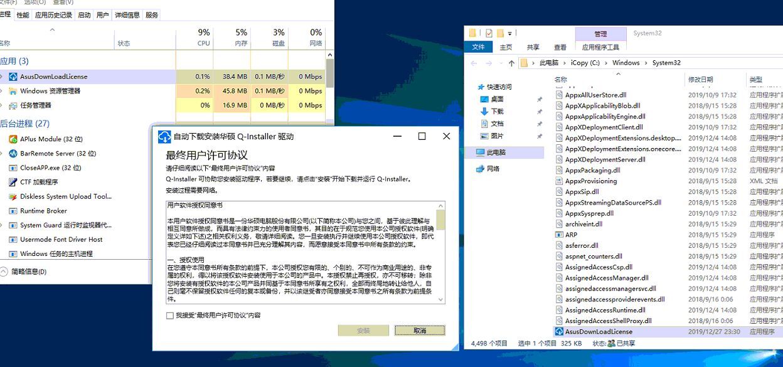Expand BarRemote Server process group
The height and width of the screenshot is (367, 783).
point(2,154)
